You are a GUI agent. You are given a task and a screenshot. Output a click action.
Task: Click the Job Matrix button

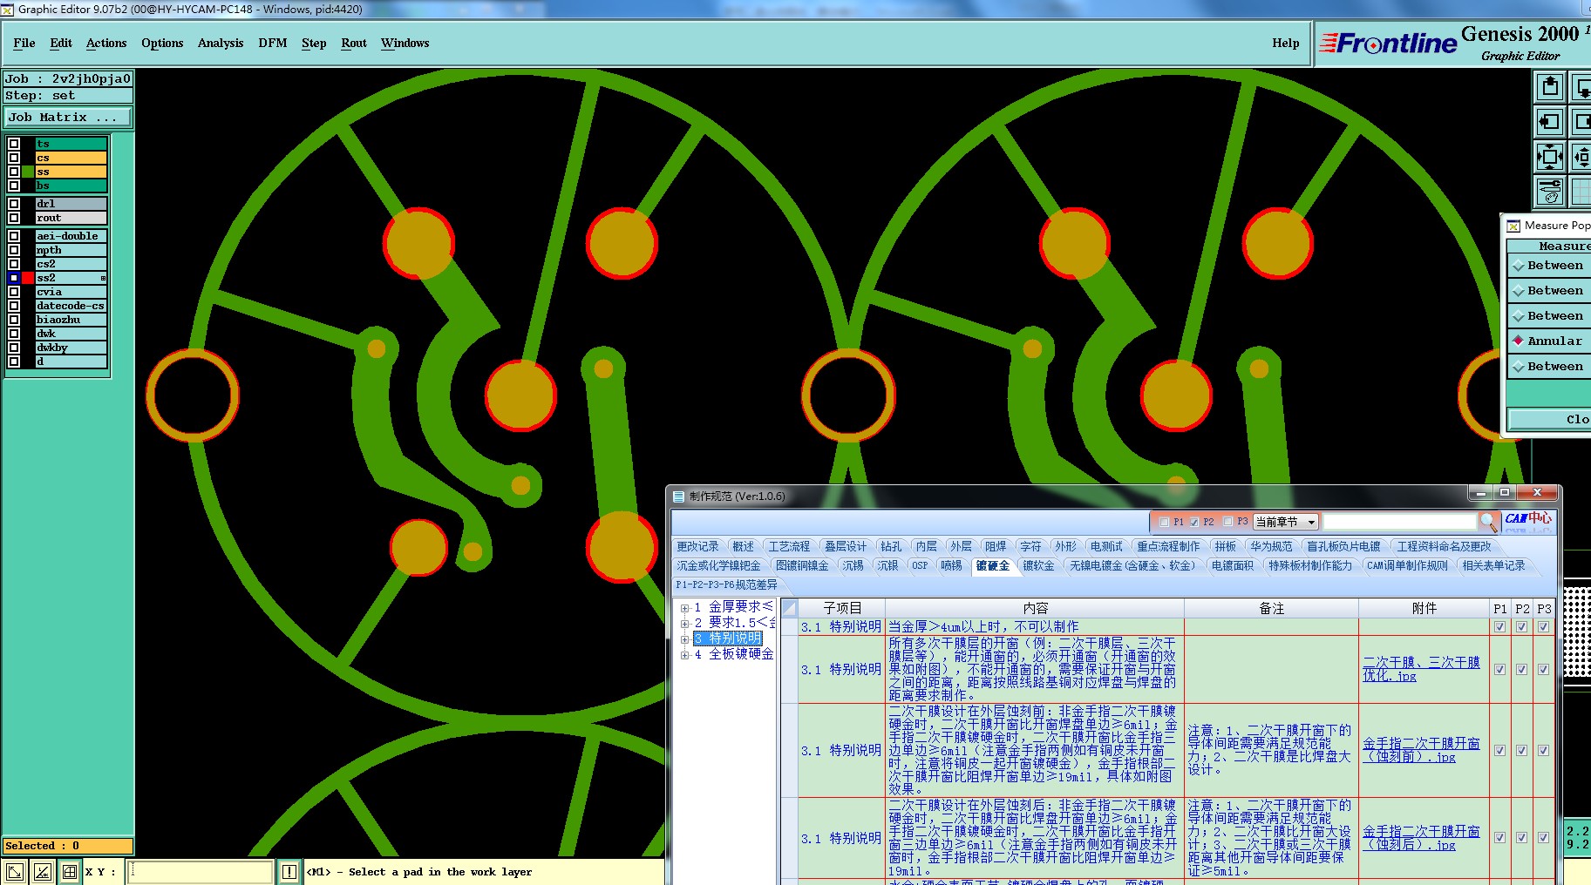[x=69, y=117]
